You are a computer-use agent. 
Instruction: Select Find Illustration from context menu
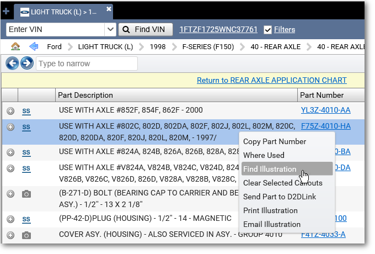[x=270, y=169]
